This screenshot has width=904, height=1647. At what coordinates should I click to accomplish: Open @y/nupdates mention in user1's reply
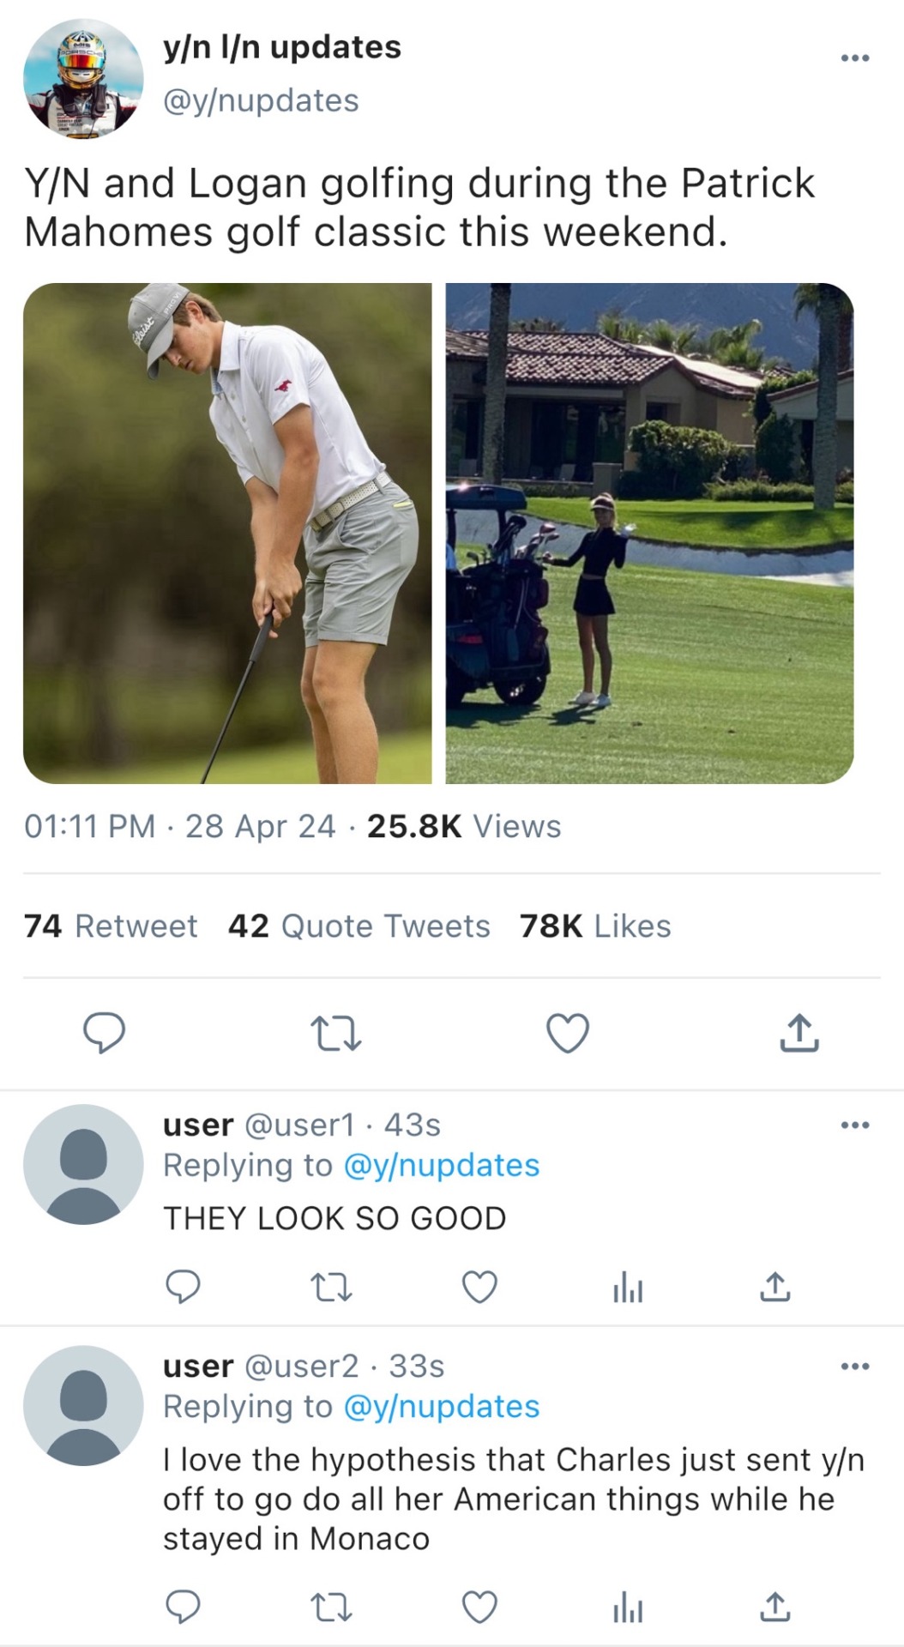pyautogui.click(x=441, y=1165)
